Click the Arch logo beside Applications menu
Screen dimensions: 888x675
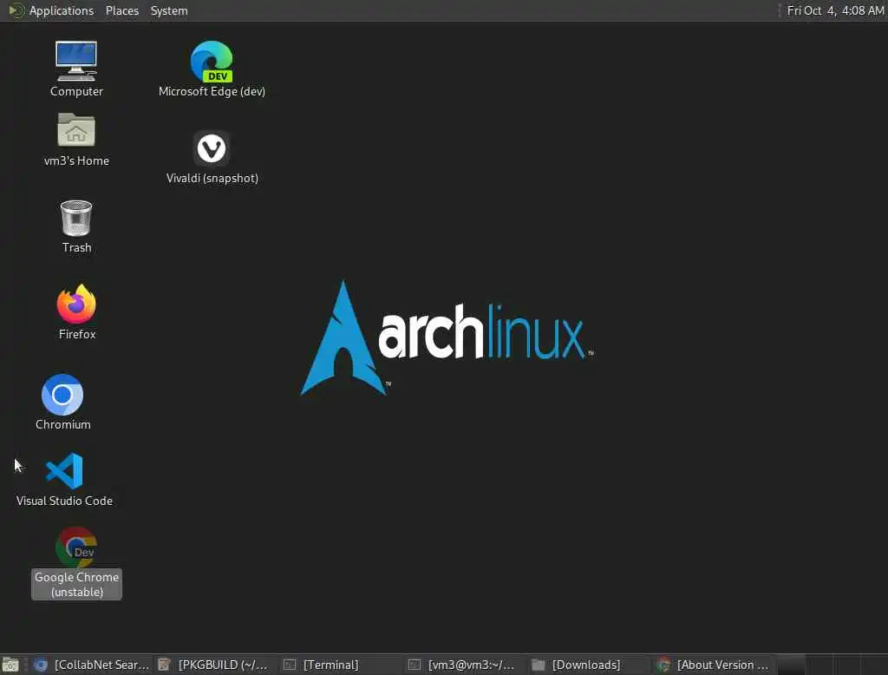[16, 10]
